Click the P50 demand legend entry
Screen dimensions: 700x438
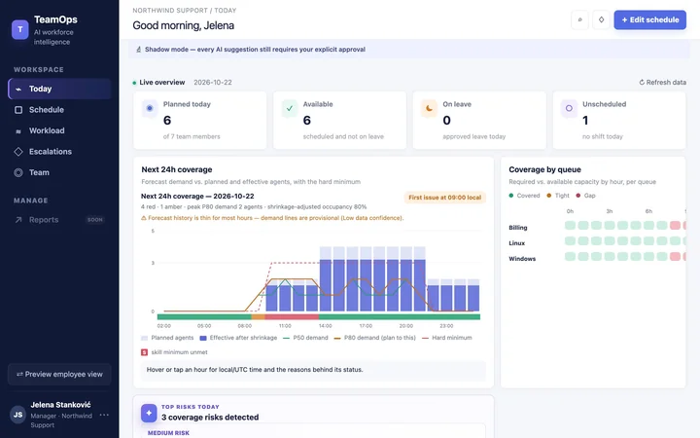(x=305, y=338)
